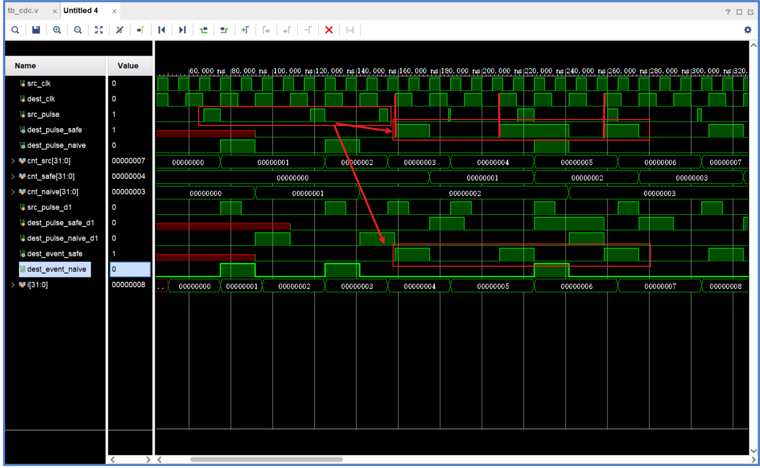760x468 pixels.
Task: Click the Zoom Fit icon
Action: pyautogui.click(x=99, y=30)
